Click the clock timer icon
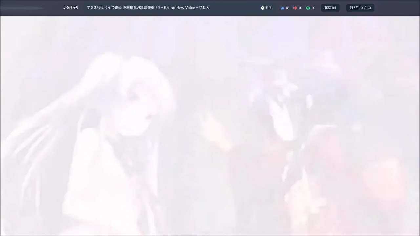Viewport: 420px width, 236px height. pyautogui.click(x=262, y=8)
